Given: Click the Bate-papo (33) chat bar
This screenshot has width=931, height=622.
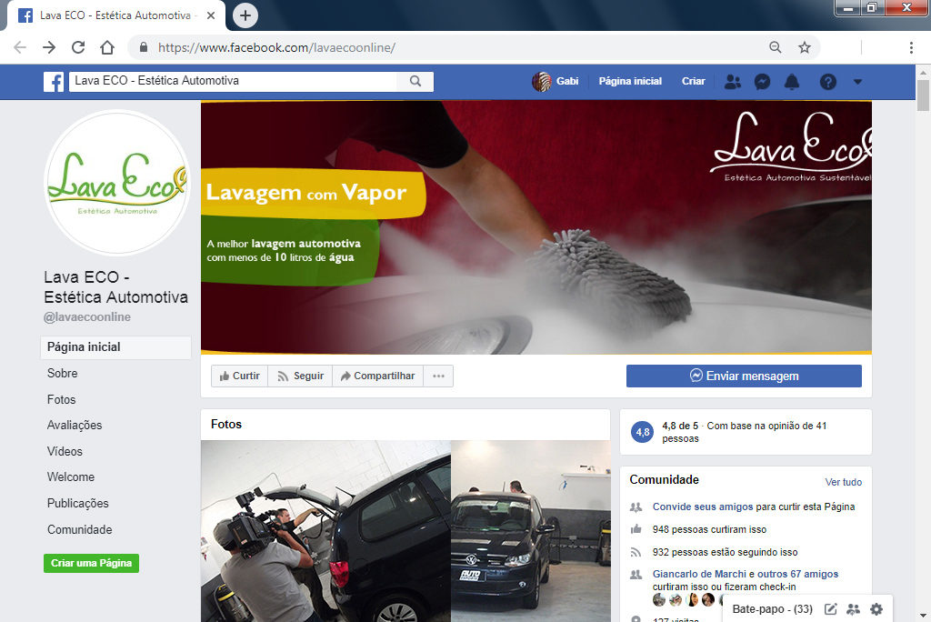Looking at the screenshot, I should pyautogui.click(x=772, y=609).
